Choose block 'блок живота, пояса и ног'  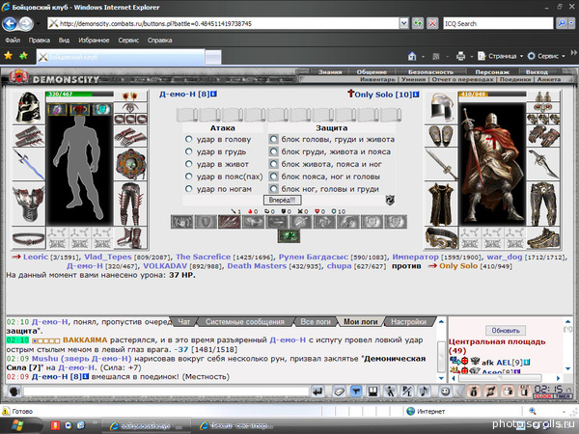273,164
